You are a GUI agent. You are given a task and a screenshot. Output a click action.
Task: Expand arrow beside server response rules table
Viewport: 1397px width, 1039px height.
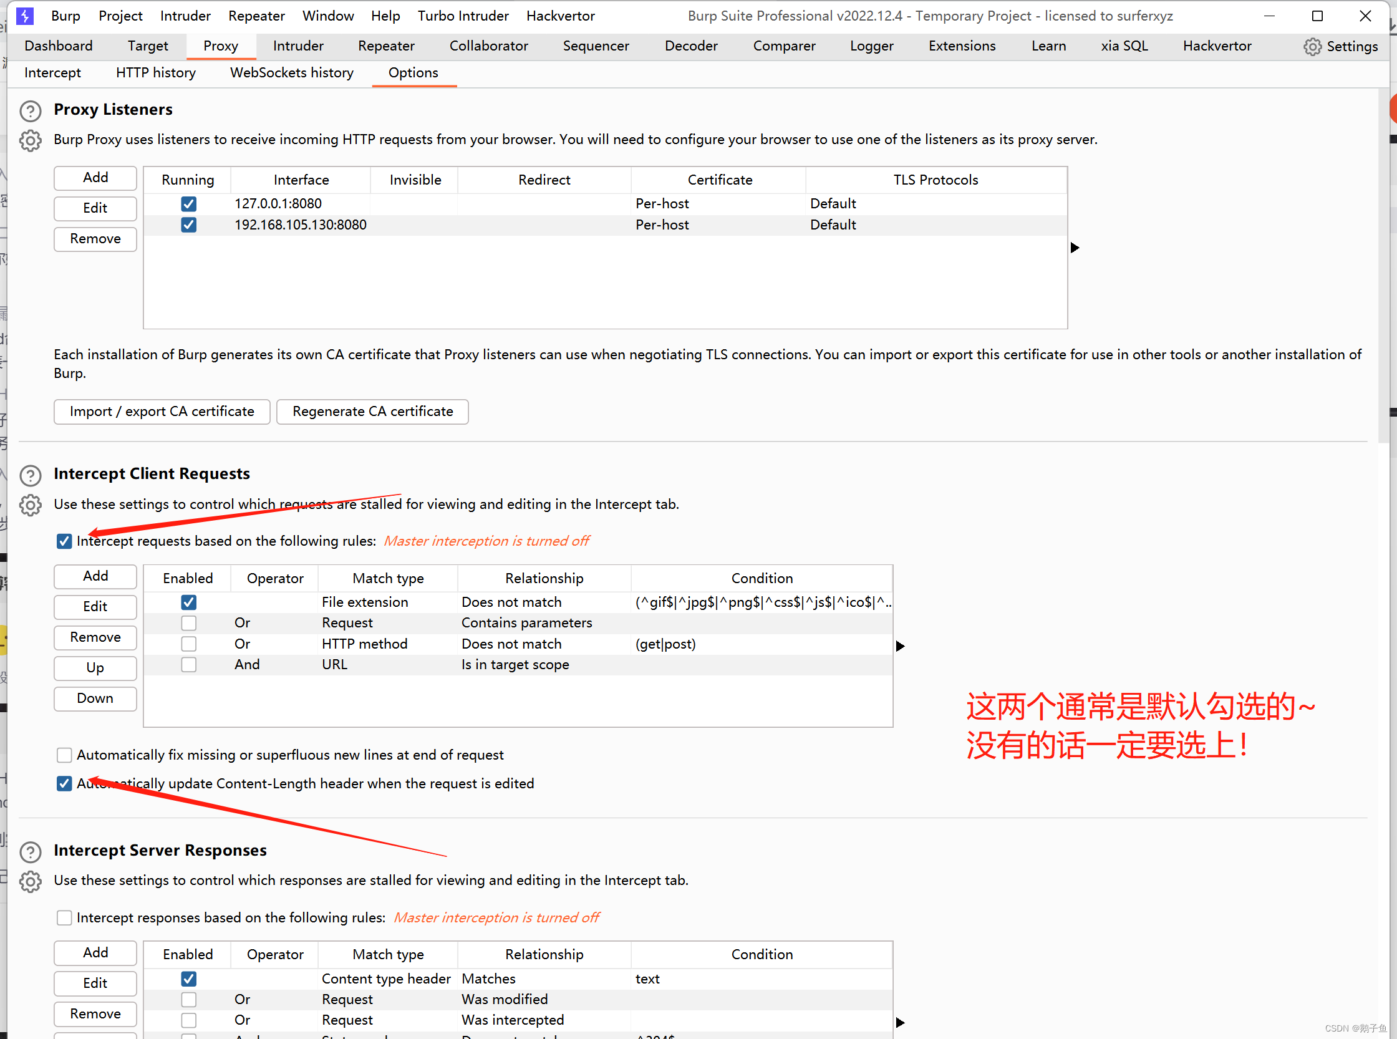[x=900, y=1023]
